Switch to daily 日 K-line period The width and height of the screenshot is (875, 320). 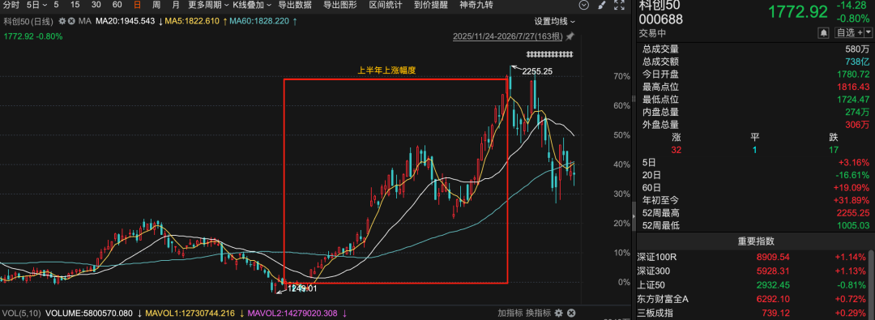pos(137,5)
